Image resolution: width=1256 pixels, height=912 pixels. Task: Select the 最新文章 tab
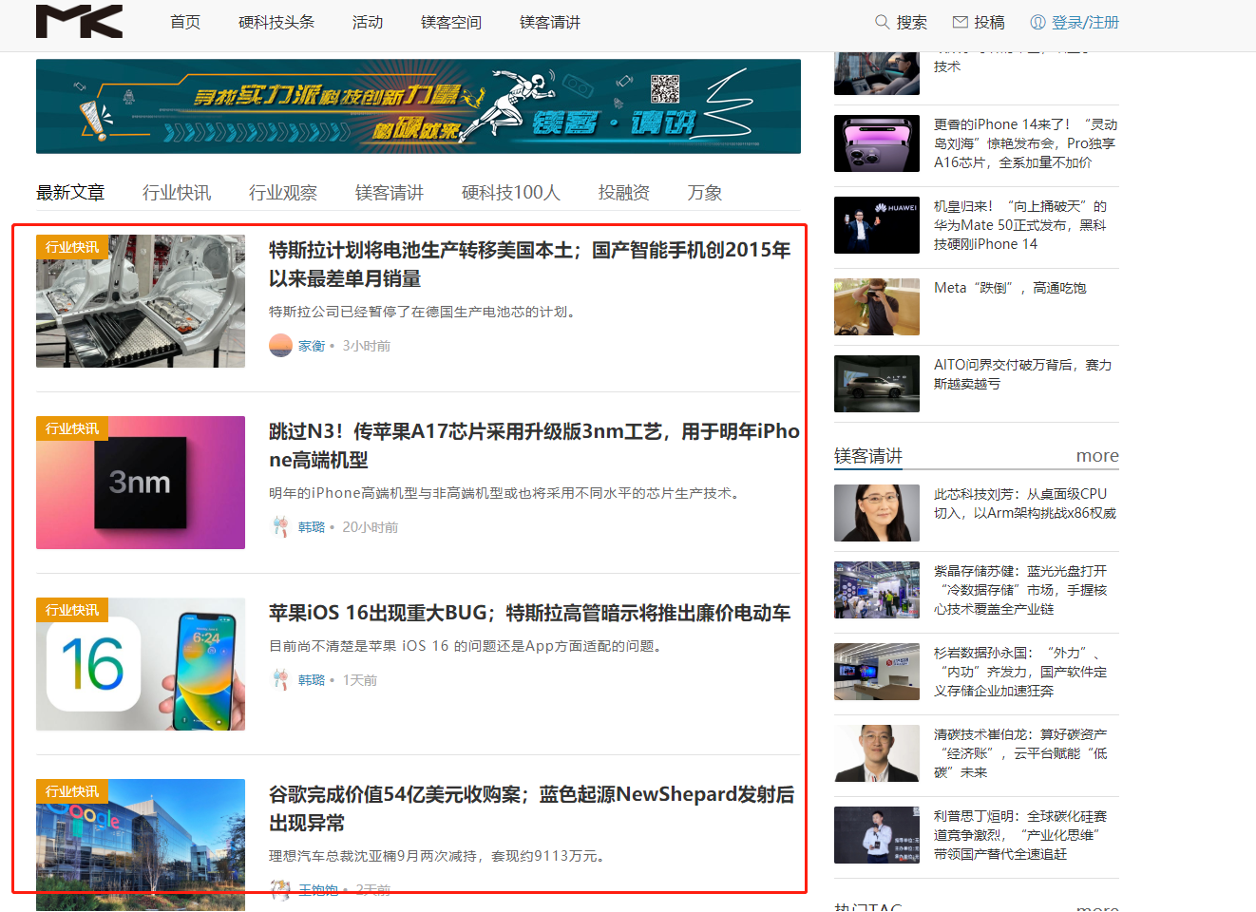pyautogui.click(x=70, y=193)
